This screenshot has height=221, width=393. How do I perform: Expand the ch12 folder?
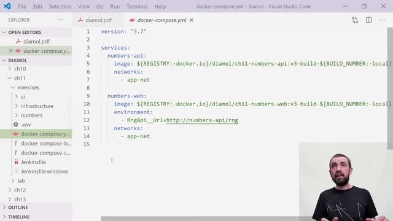pos(20,190)
